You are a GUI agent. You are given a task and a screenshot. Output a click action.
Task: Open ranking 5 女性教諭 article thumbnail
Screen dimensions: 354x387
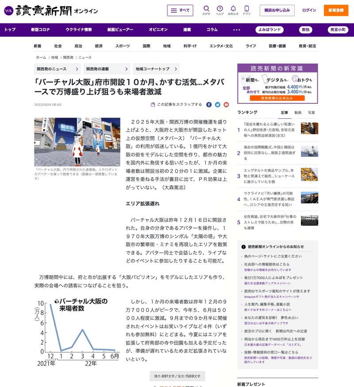coord(309,220)
